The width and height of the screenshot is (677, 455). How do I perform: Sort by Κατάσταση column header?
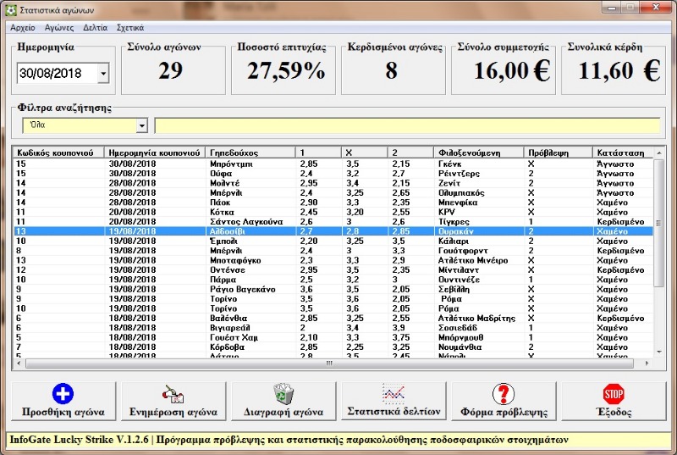point(620,153)
